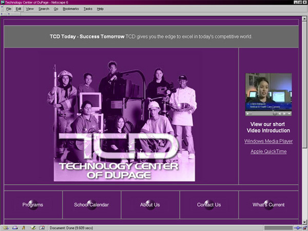Open the Edit menu
The width and height of the screenshot is (308, 231).
click(x=18, y=9)
